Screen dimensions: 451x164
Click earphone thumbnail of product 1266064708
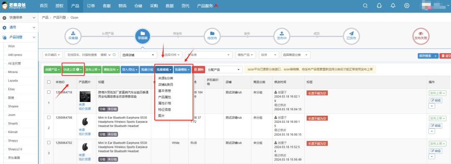pos(85,122)
